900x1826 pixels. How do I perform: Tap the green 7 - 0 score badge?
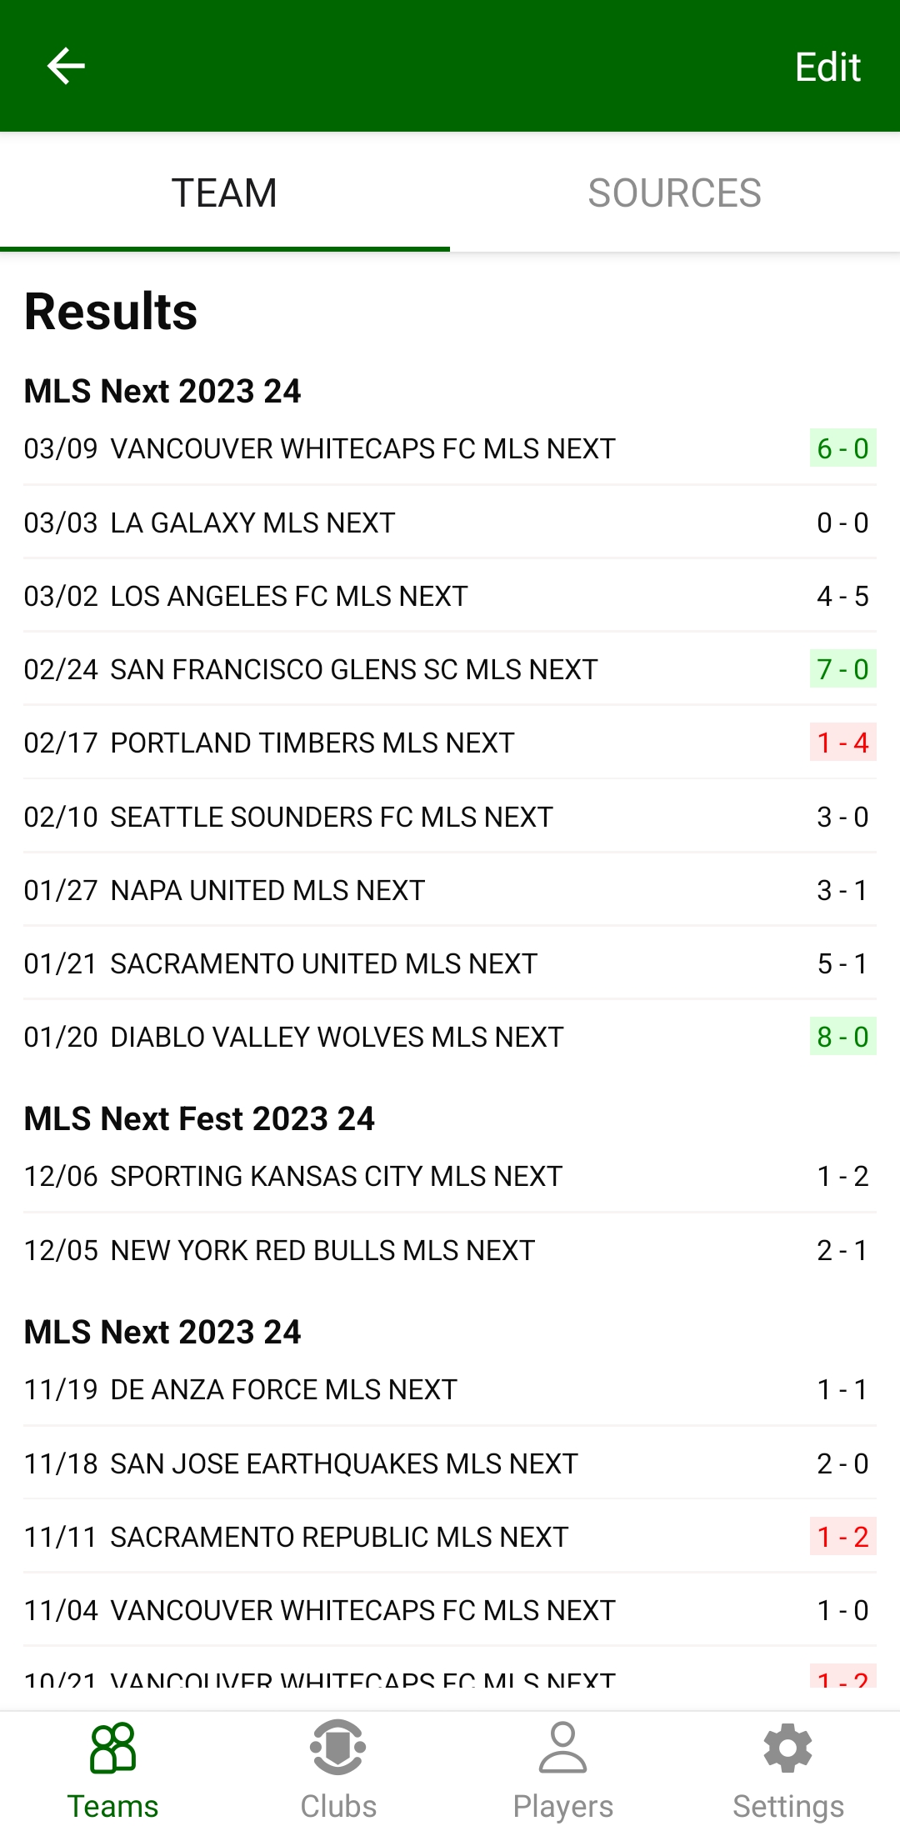point(842,669)
